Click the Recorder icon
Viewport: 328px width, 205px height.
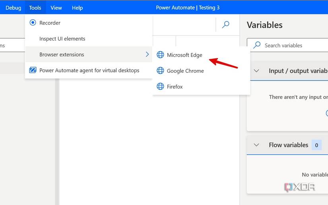coord(33,22)
